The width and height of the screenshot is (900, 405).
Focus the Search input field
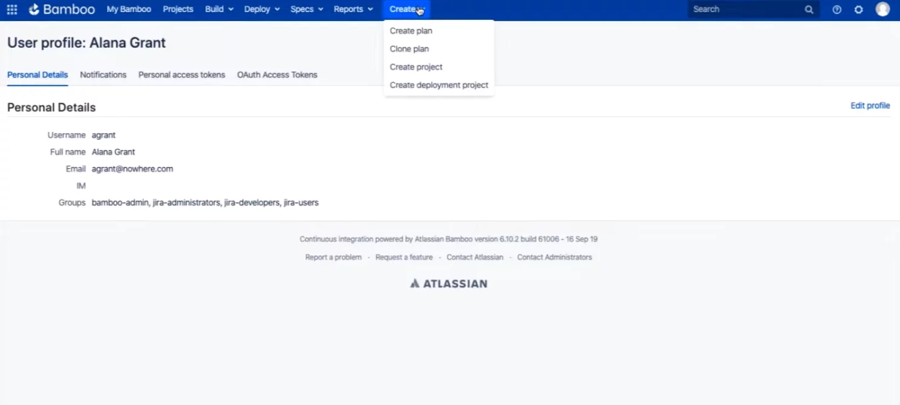744,10
